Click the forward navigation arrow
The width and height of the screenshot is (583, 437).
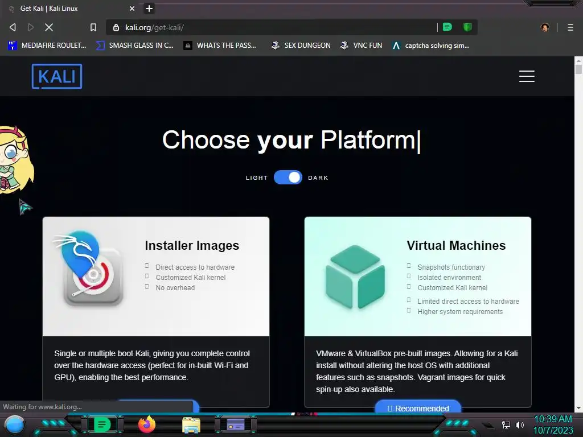(31, 27)
